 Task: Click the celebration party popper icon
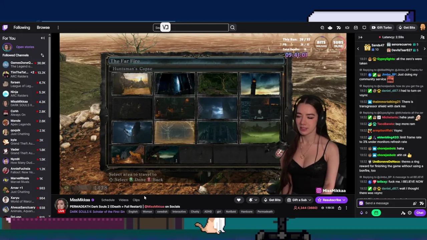click(x=415, y=203)
